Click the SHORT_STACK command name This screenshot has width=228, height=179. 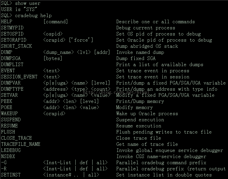(x=16, y=46)
